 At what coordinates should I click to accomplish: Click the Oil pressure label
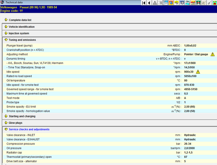tap(14, 148)
